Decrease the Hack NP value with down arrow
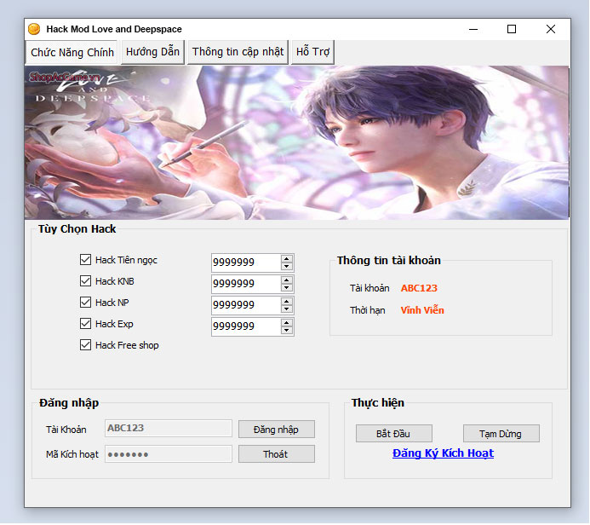The image size is (590, 525). (x=287, y=309)
